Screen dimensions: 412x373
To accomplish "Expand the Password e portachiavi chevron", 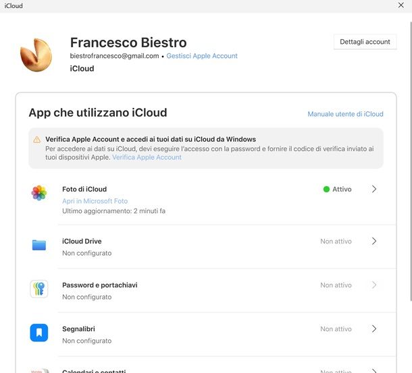I will coord(374,285).
